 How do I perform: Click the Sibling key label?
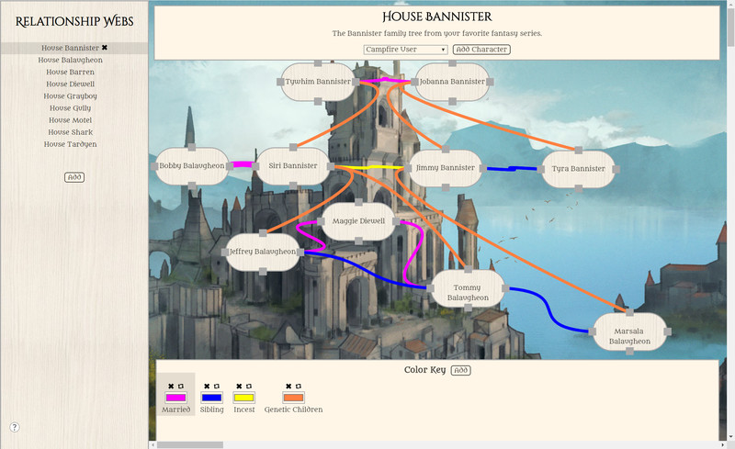(x=211, y=410)
